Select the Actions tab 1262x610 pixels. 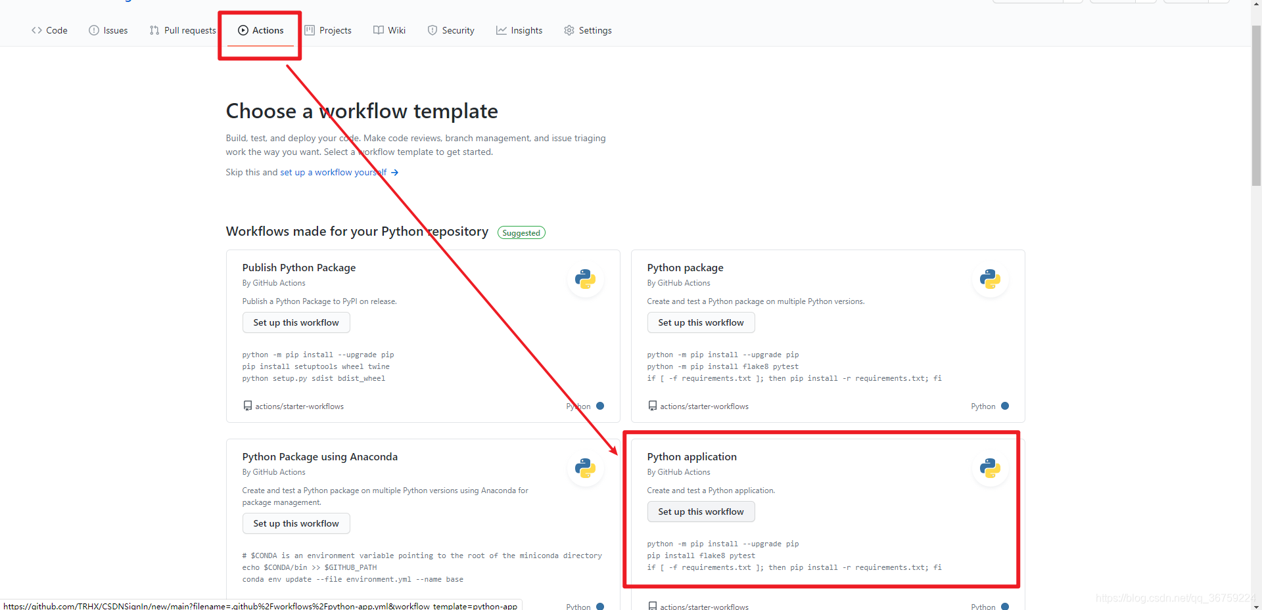pyautogui.click(x=261, y=30)
